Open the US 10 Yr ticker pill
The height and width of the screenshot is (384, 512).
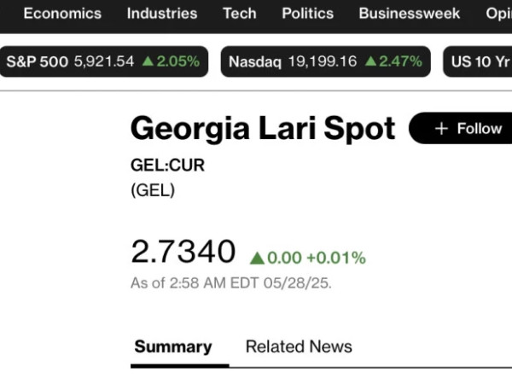click(x=477, y=61)
